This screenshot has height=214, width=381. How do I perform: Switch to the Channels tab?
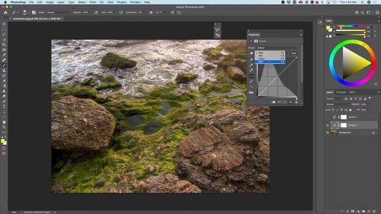click(x=341, y=93)
